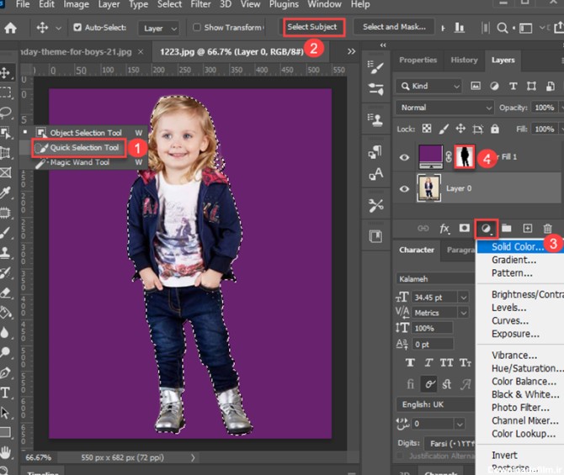Toggle the Auto-Select checkbox
This screenshot has height=475, width=564.
[x=78, y=28]
